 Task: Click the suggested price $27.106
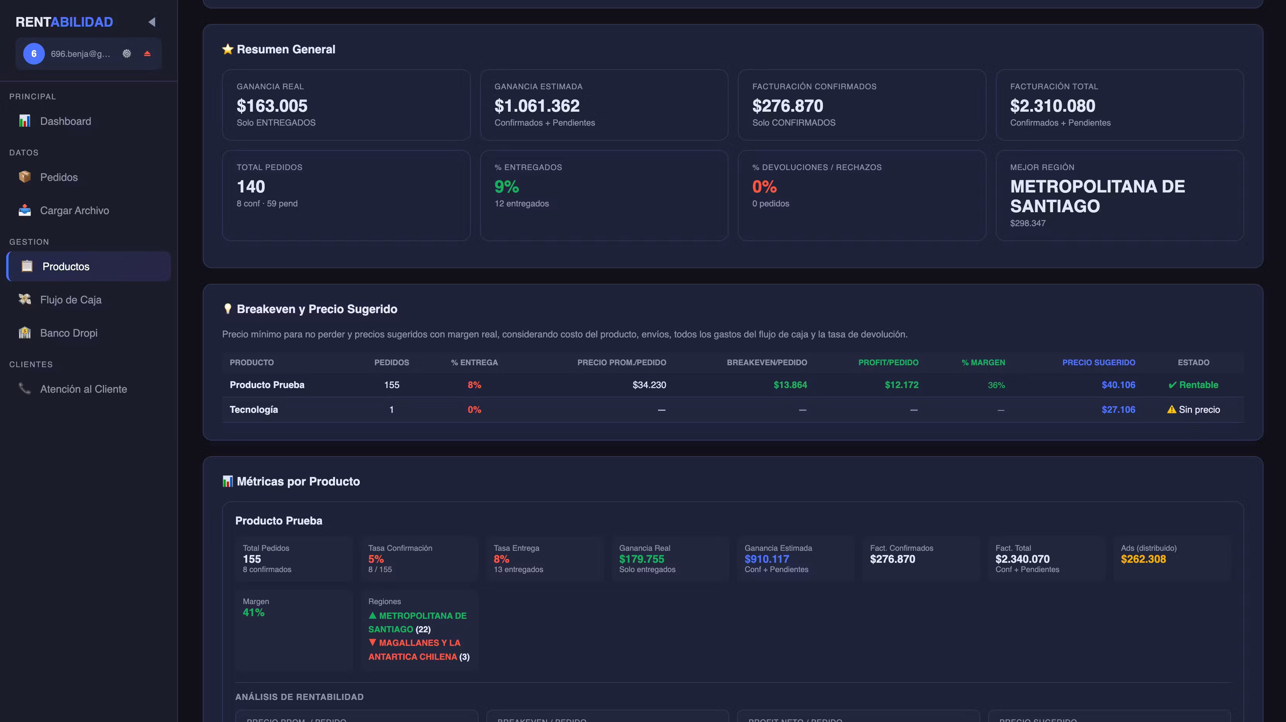tap(1118, 409)
